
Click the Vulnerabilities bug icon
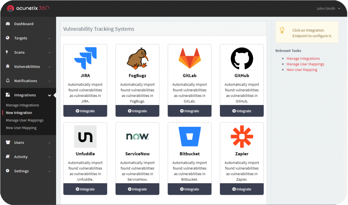(8, 66)
